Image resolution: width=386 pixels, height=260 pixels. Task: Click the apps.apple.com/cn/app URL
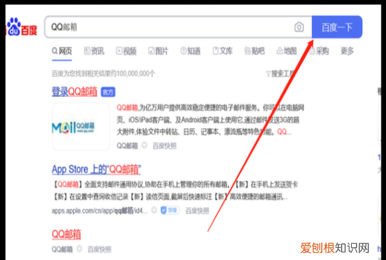click(100, 211)
